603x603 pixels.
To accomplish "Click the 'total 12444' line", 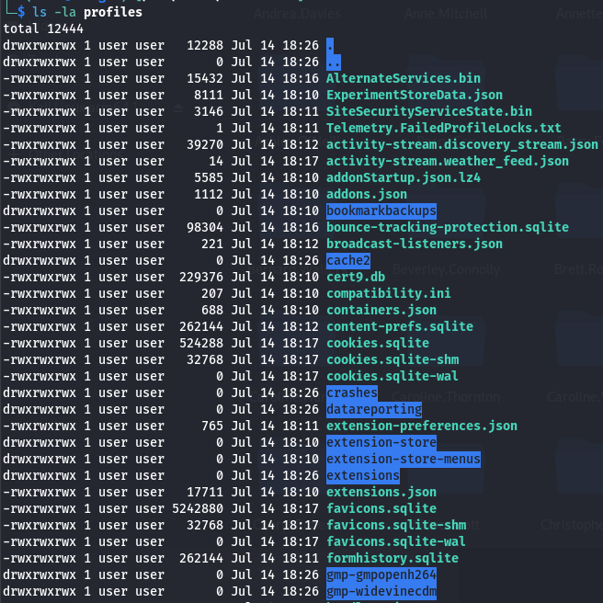I will (x=43, y=28).
